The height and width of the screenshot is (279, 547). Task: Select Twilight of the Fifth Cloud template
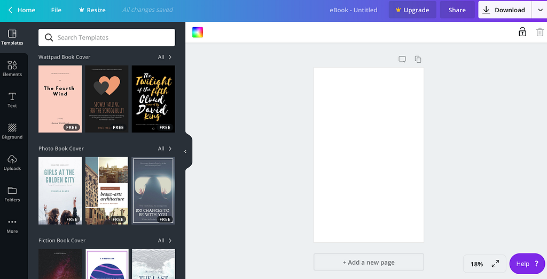(x=153, y=99)
